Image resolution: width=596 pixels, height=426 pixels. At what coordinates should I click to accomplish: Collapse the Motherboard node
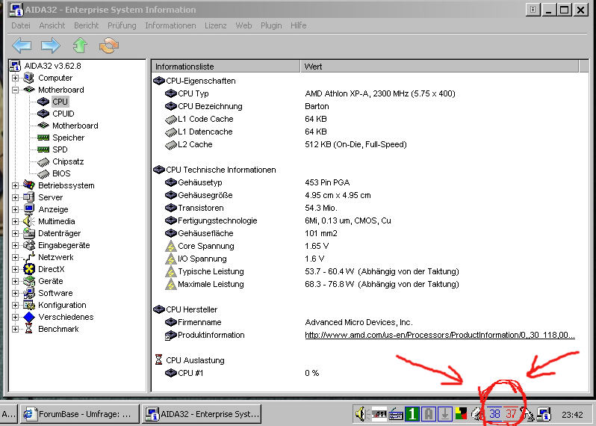coord(15,90)
